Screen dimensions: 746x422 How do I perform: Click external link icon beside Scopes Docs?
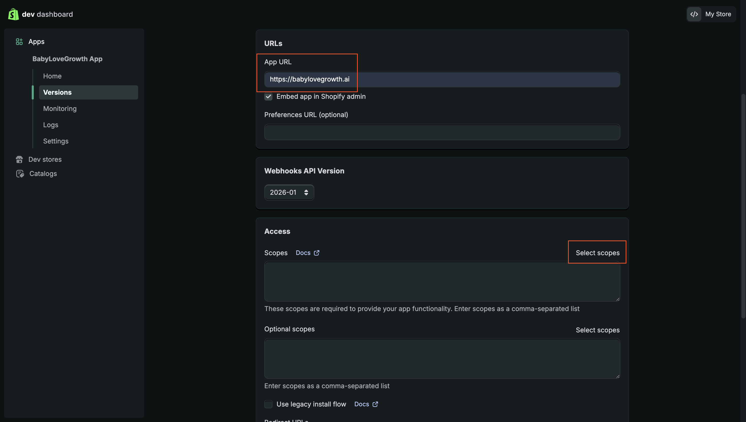coord(316,253)
